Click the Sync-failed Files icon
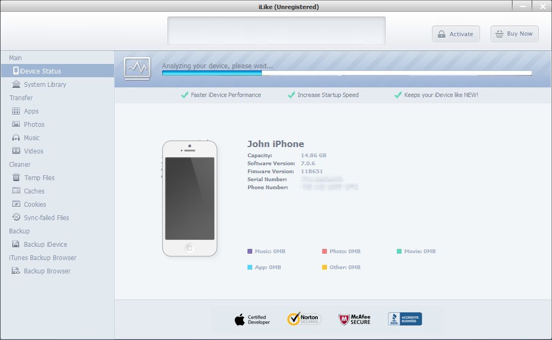This screenshot has width=552, height=340. coord(16,217)
